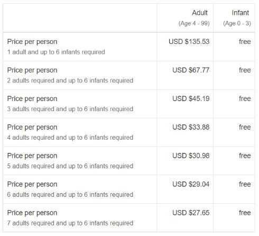Select the USD $30.98 adult price
259x236 pixels.
tap(191, 156)
